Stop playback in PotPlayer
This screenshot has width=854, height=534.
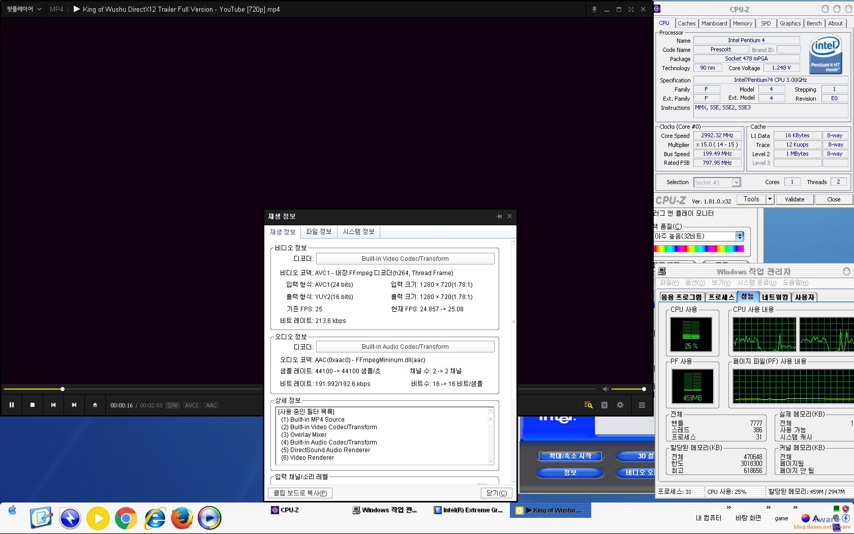[x=33, y=405]
